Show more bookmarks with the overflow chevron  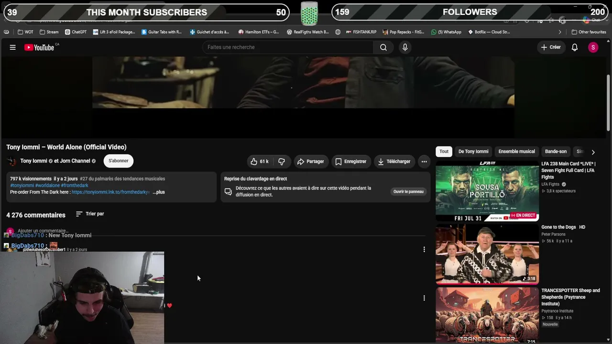click(560, 32)
